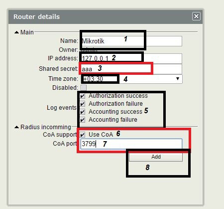Focus the CoA port field

131,144
